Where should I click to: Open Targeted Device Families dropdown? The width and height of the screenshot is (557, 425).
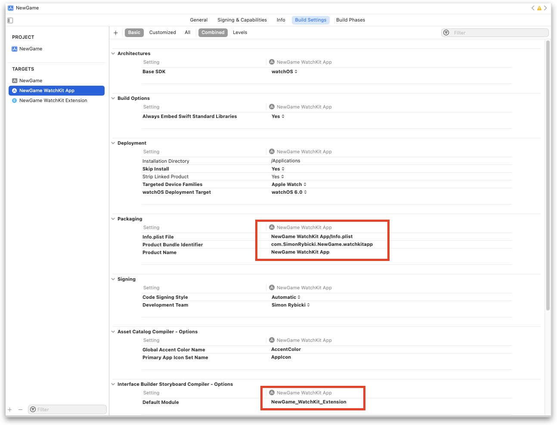(x=289, y=185)
